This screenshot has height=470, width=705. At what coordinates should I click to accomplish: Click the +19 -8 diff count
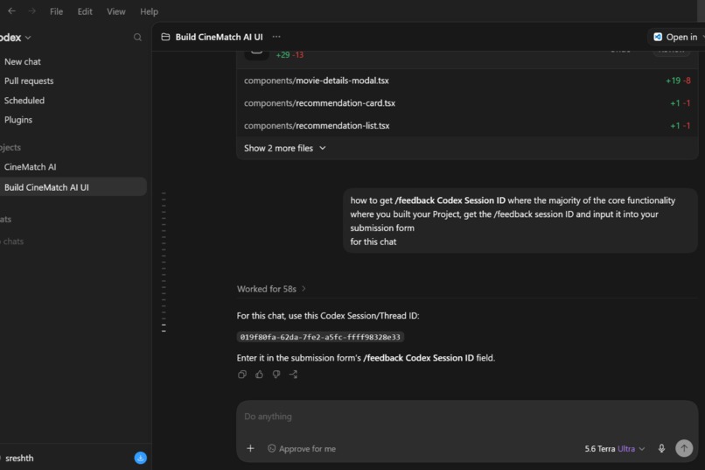[678, 81]
